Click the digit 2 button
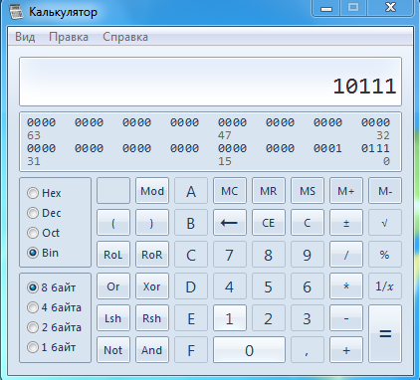The image size is (420, 380). click(269, 318)
